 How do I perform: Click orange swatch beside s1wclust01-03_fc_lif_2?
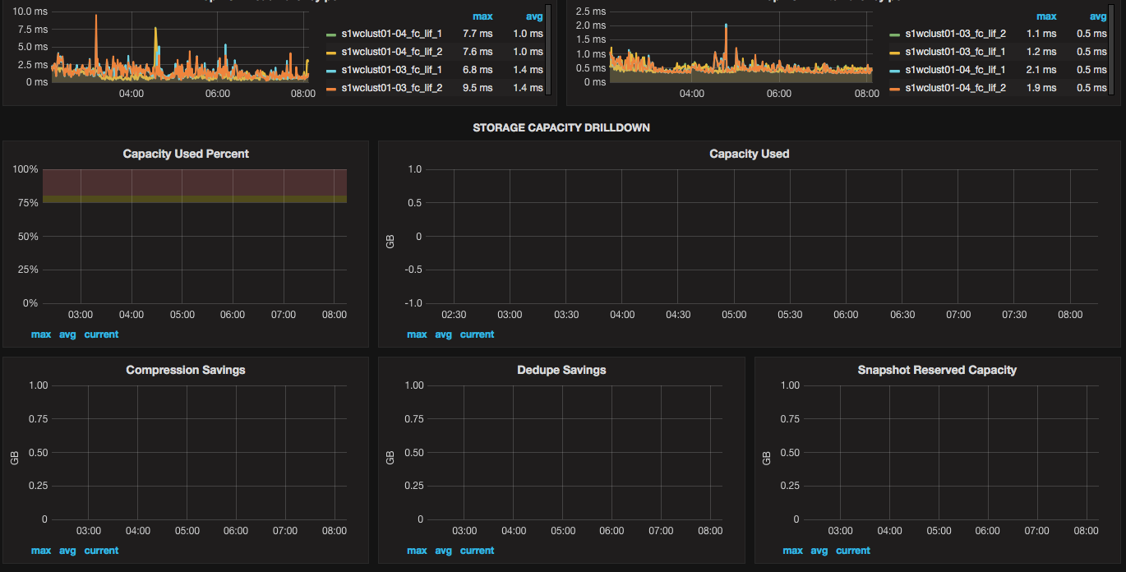(331, 88)
